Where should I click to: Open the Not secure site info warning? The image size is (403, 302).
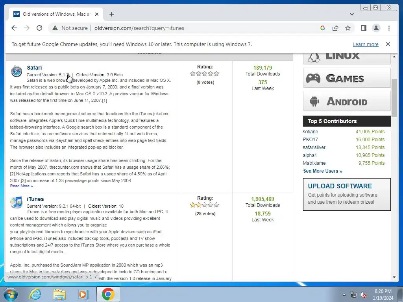(70, 28)
